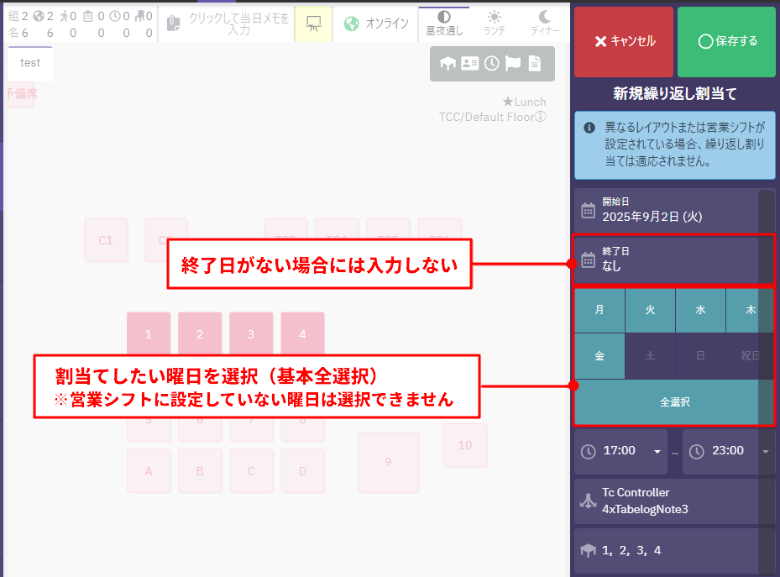The width and height of the screenshot is (780, 577).
Task: Select the test floor tab
Action: tap(30, 63)
